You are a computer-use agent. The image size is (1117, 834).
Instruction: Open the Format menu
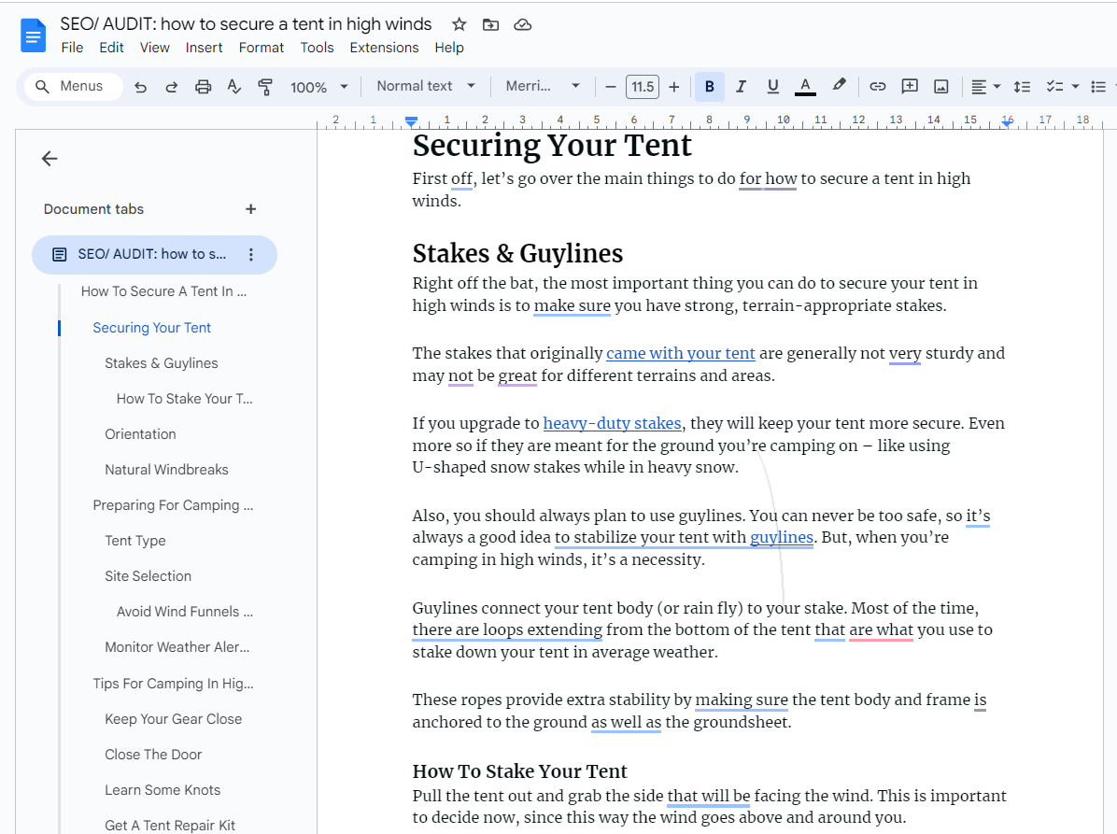pos(262,48)
